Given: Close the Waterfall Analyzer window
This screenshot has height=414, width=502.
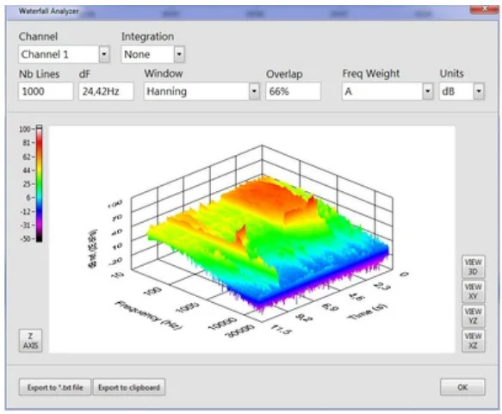Looking at the screenshot, I should [x=485, y=9].
